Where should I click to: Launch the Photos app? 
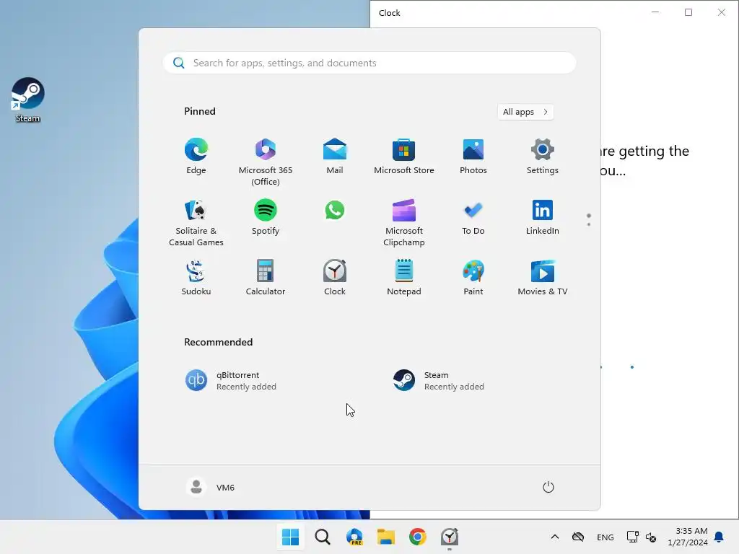coord(473,157)
